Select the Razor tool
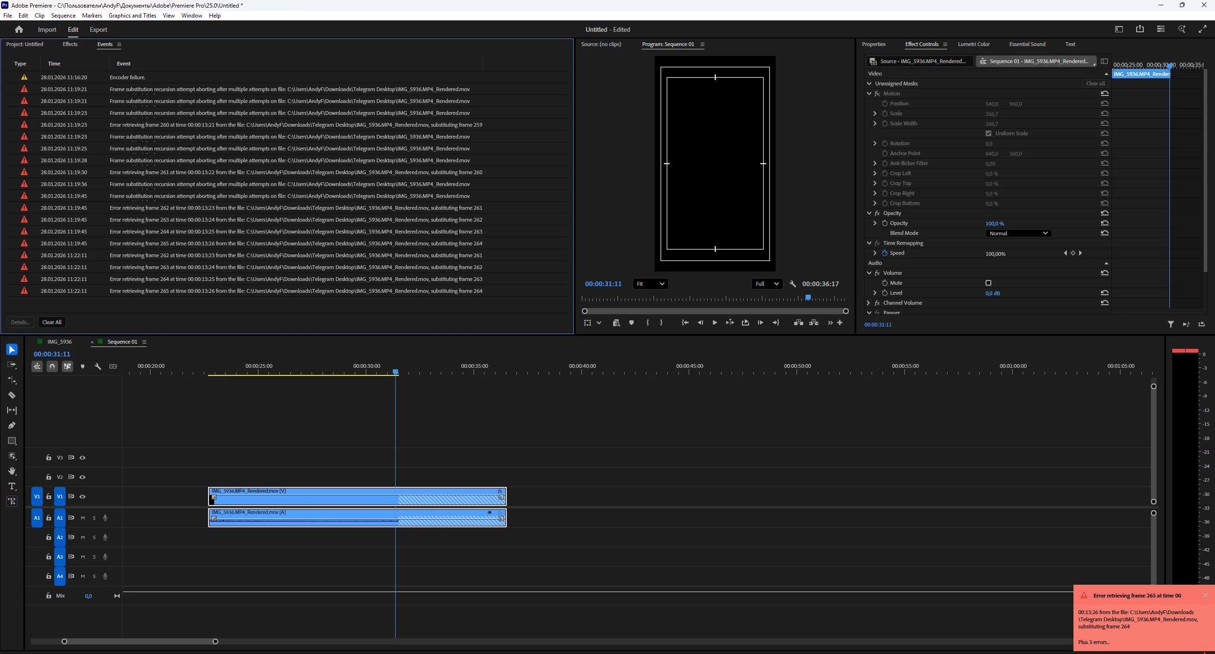The height and width of the screenshot is (654, 1215). coord(12,395)
